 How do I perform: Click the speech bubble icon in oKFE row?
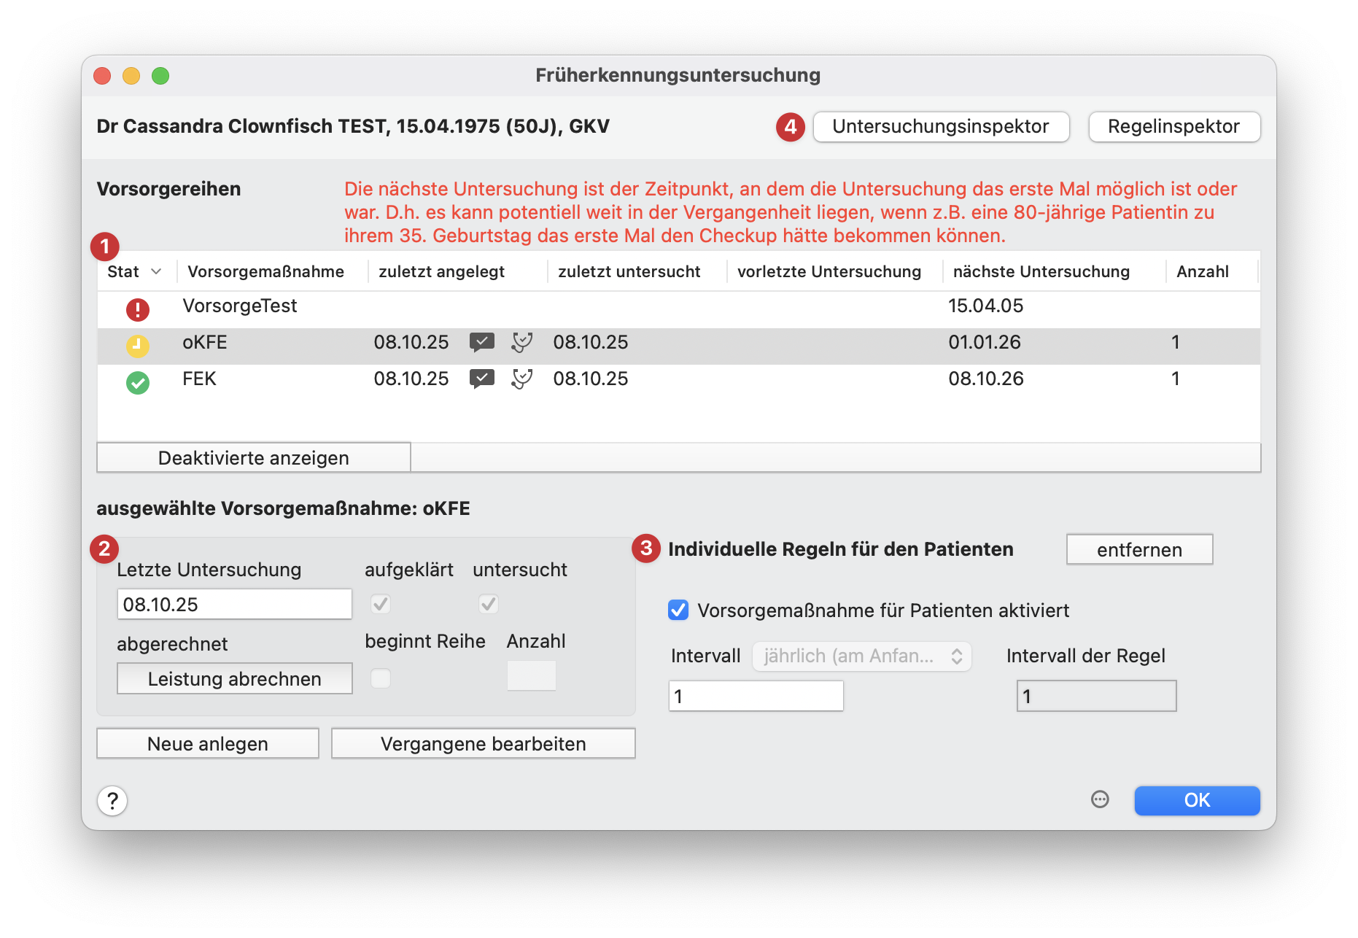tap(481, 342)
